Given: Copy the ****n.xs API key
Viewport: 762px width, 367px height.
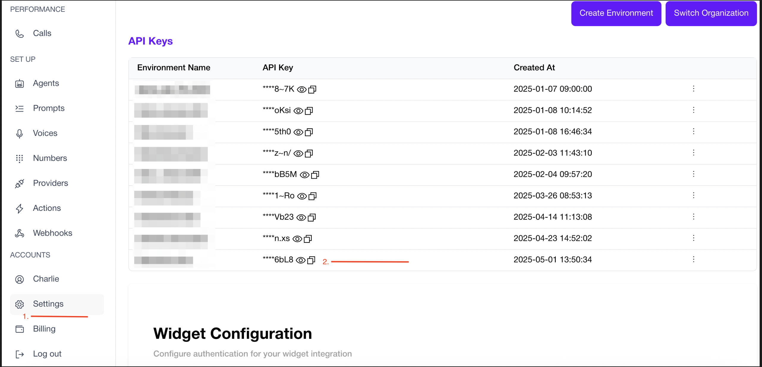Looking at the screenshot, I should point(308,239).
